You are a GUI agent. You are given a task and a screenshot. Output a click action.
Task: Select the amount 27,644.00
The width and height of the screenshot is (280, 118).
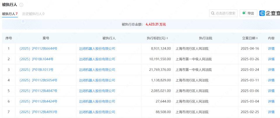click(x=164, y=101)
